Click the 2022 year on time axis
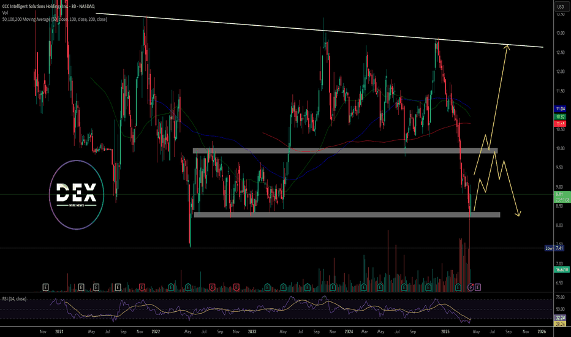 point(156,331)
